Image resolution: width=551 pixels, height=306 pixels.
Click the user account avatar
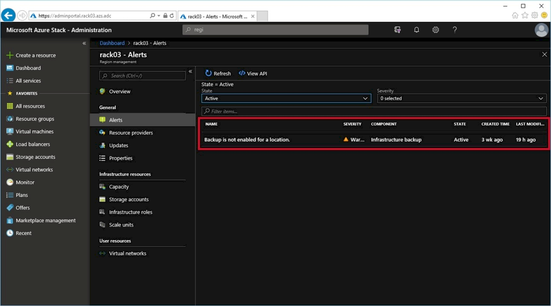pos(541,30)
